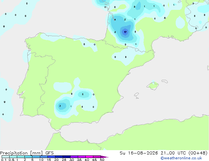Pick the legend swatch starting at 20 mm
This screenshot has width=209, height=161.
click(x=59, y=157)
